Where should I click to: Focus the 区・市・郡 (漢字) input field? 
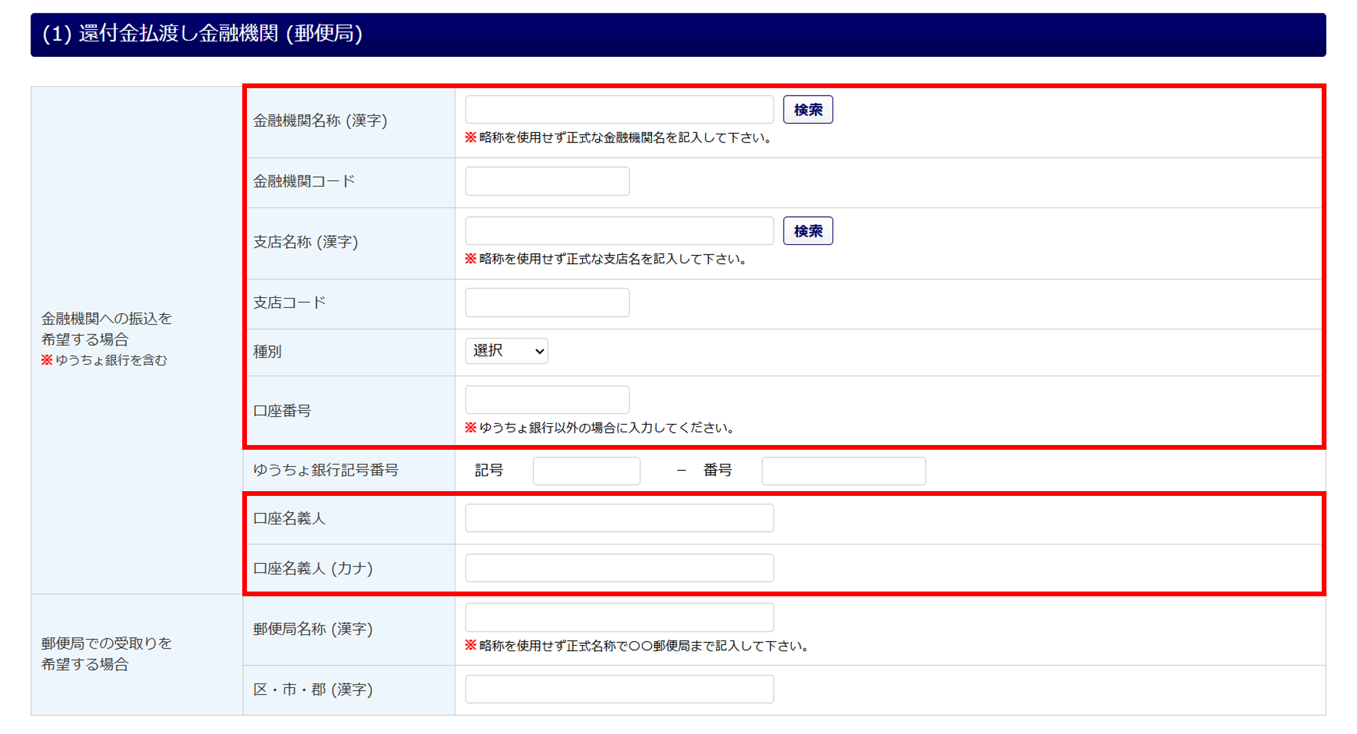[619, 689]
